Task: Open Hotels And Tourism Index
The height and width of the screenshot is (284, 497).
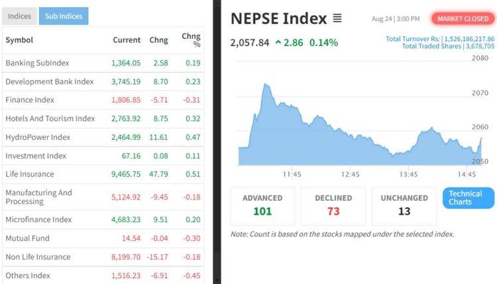Action: 50,118
